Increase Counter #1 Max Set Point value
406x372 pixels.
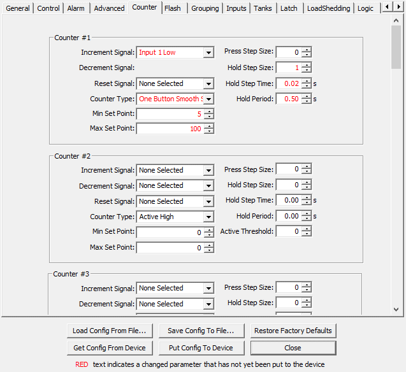coord(208,126)
